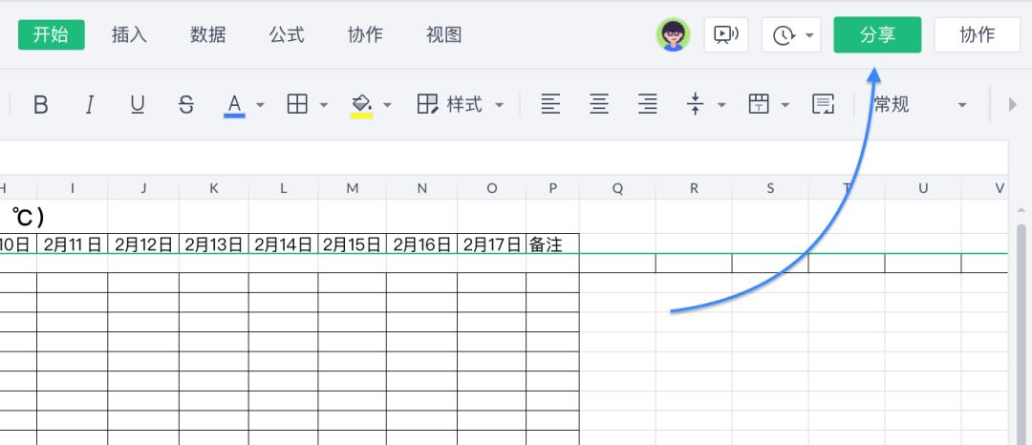Open the 样式 styles menu
The width and height of the screenshot is (1032, 445).
pyautogui.click(x=460, y=104)
